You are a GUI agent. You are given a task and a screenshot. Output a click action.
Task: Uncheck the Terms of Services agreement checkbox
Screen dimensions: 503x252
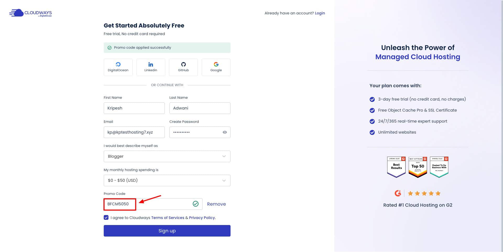coord(106,217)
